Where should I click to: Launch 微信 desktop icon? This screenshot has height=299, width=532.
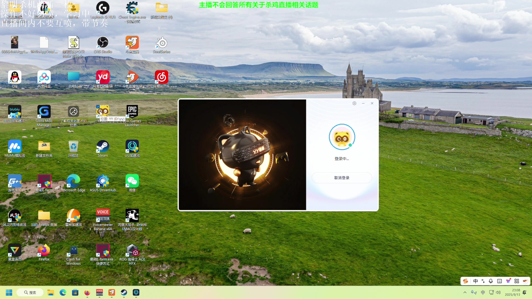[132, 183]
